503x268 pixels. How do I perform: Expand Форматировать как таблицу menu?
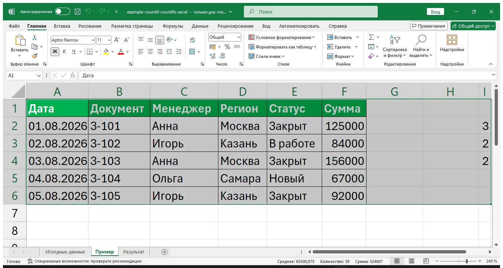tap(282, 47)
